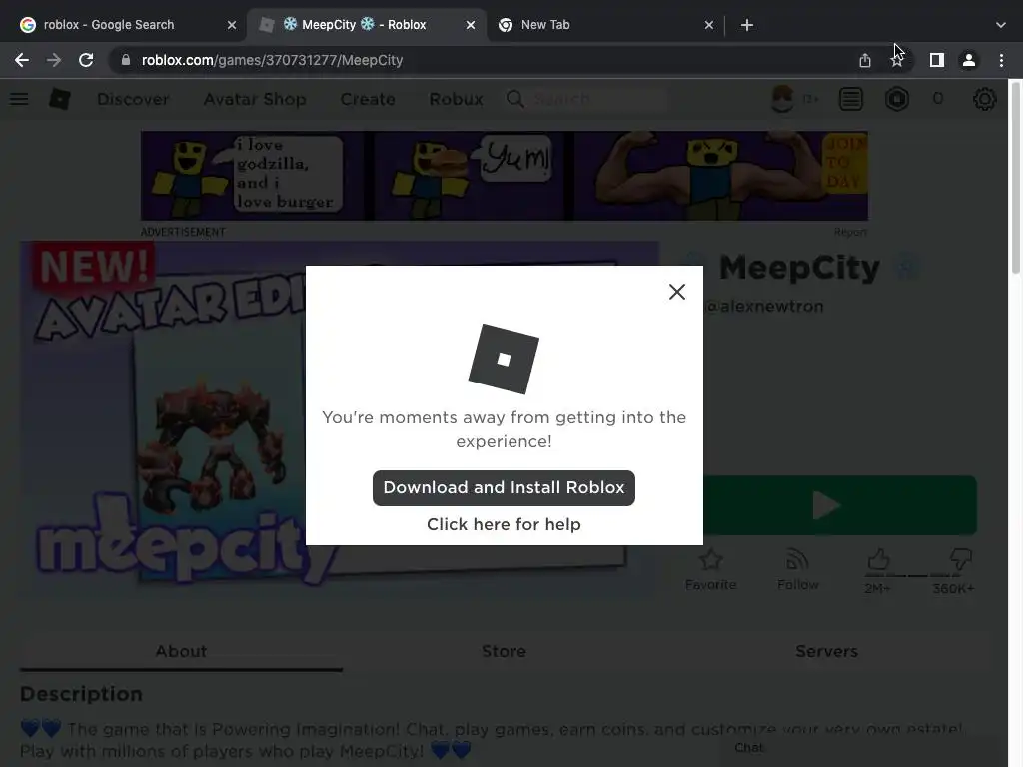Toggle the browser side panel

coord(937,60)
